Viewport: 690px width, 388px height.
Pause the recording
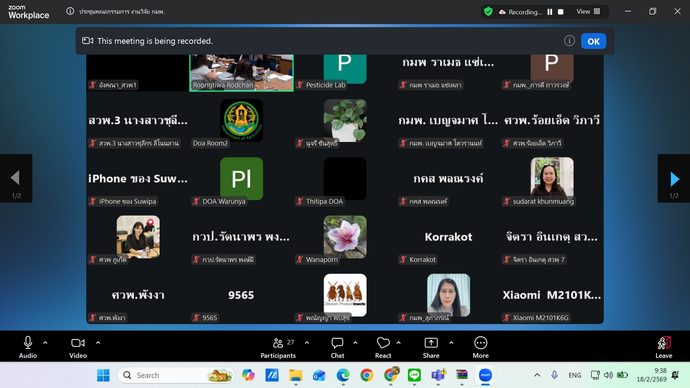(x=549, y=12)
